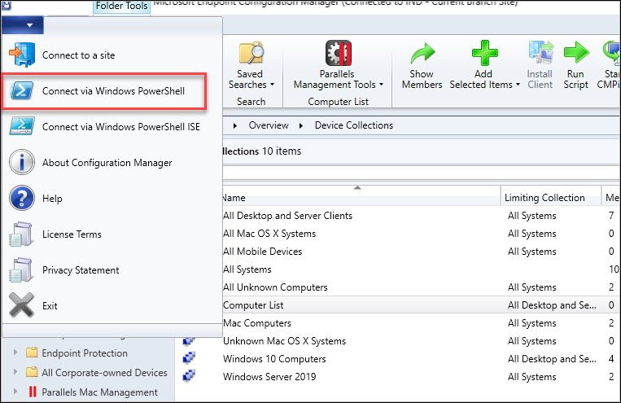Screen dimensions: 621x403
Task: Open About Configuration Manager menu entry
Action: (112, 163)
